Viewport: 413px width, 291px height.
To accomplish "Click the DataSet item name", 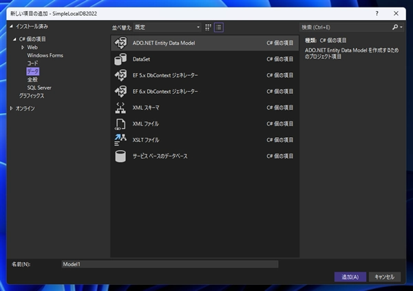I will (x=141, y=59).
